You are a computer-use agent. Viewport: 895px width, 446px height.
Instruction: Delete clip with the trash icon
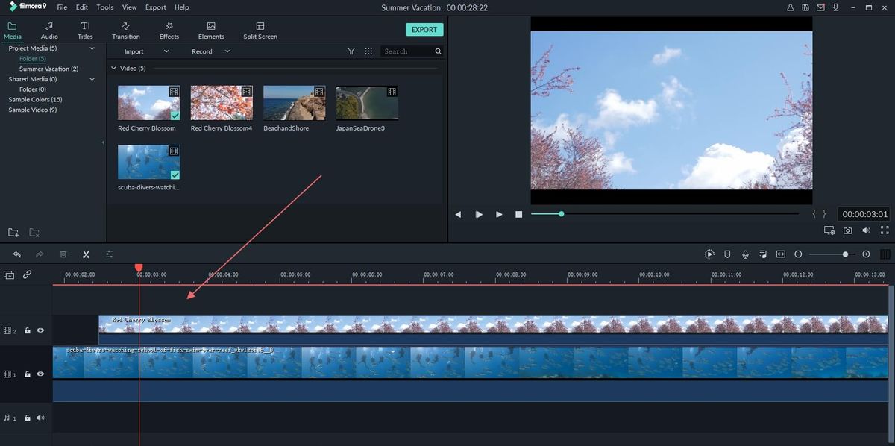point(63,254)
